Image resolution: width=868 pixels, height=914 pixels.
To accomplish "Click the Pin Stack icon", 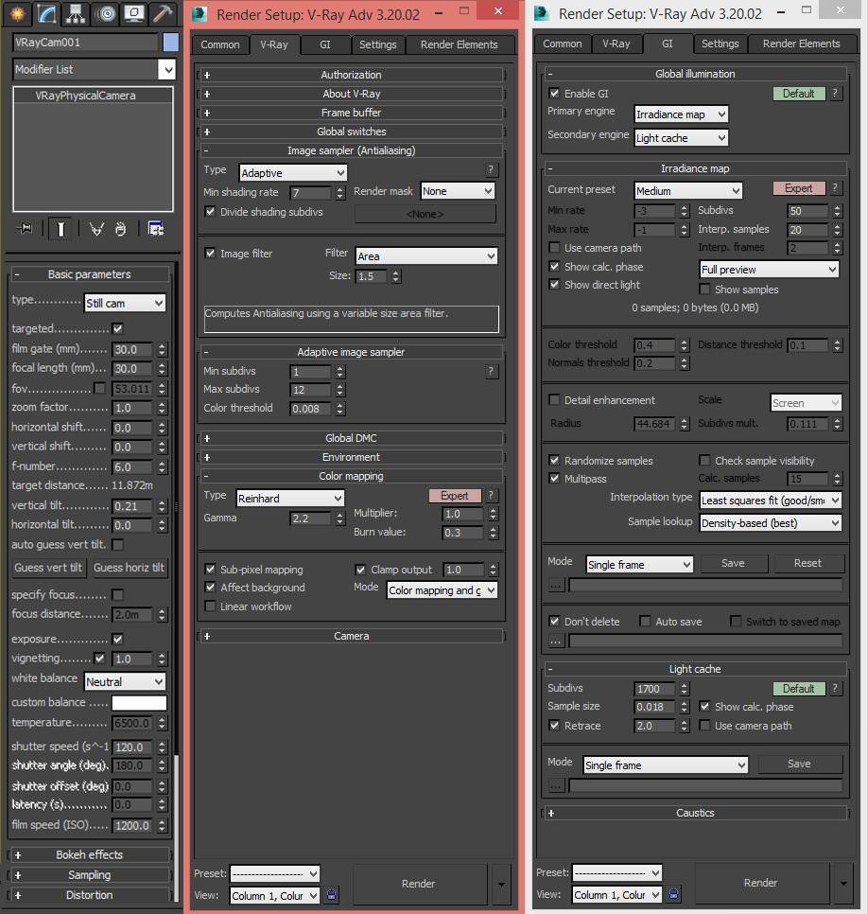I will click(26, 228).
